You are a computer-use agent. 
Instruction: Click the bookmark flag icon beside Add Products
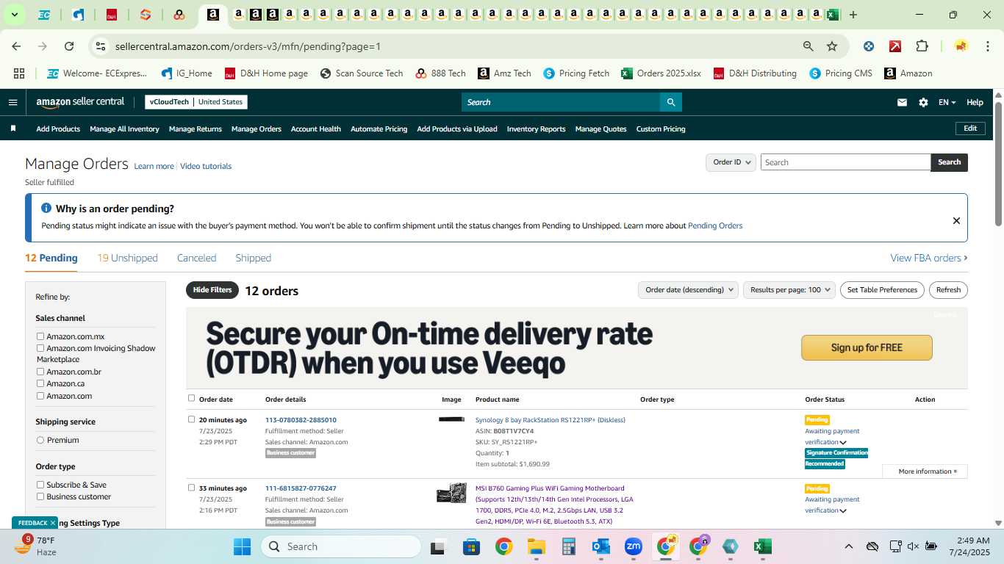click(12, 129)
